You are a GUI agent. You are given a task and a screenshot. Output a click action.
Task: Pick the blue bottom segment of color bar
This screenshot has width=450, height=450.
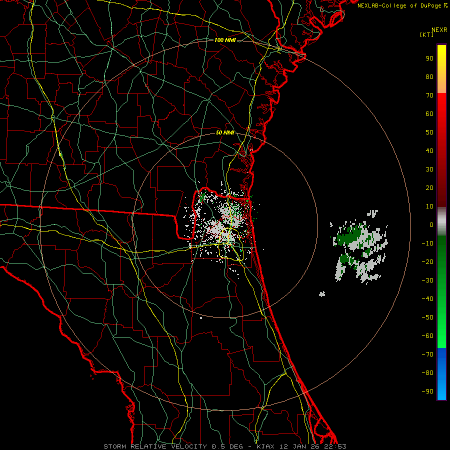point(441,374)
